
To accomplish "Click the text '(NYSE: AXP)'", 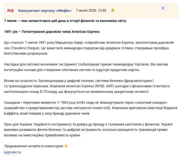I will pos(104,86).
